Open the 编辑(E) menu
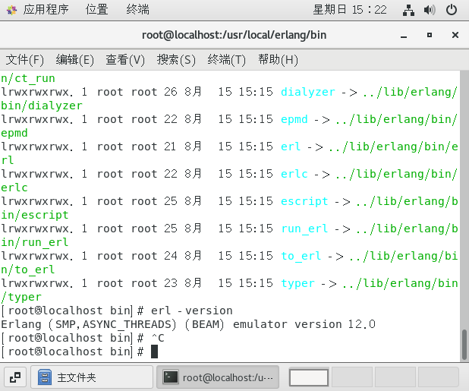Image resolution: width=469 pixels, height=391 pixels. click(75, 59)
